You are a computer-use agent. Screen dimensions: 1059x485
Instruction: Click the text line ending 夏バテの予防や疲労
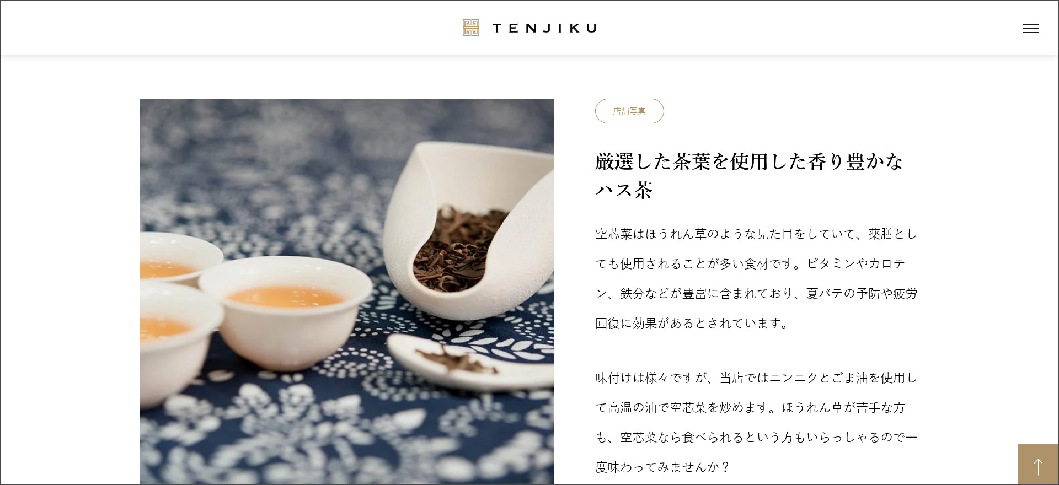click(x=756, y=293)
